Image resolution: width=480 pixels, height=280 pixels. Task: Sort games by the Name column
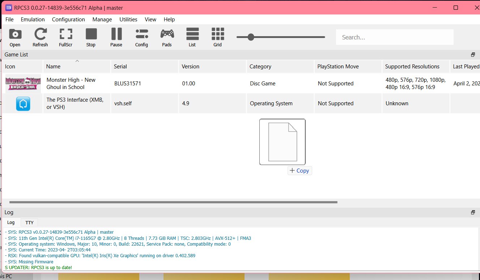click(x=53, y=66)
